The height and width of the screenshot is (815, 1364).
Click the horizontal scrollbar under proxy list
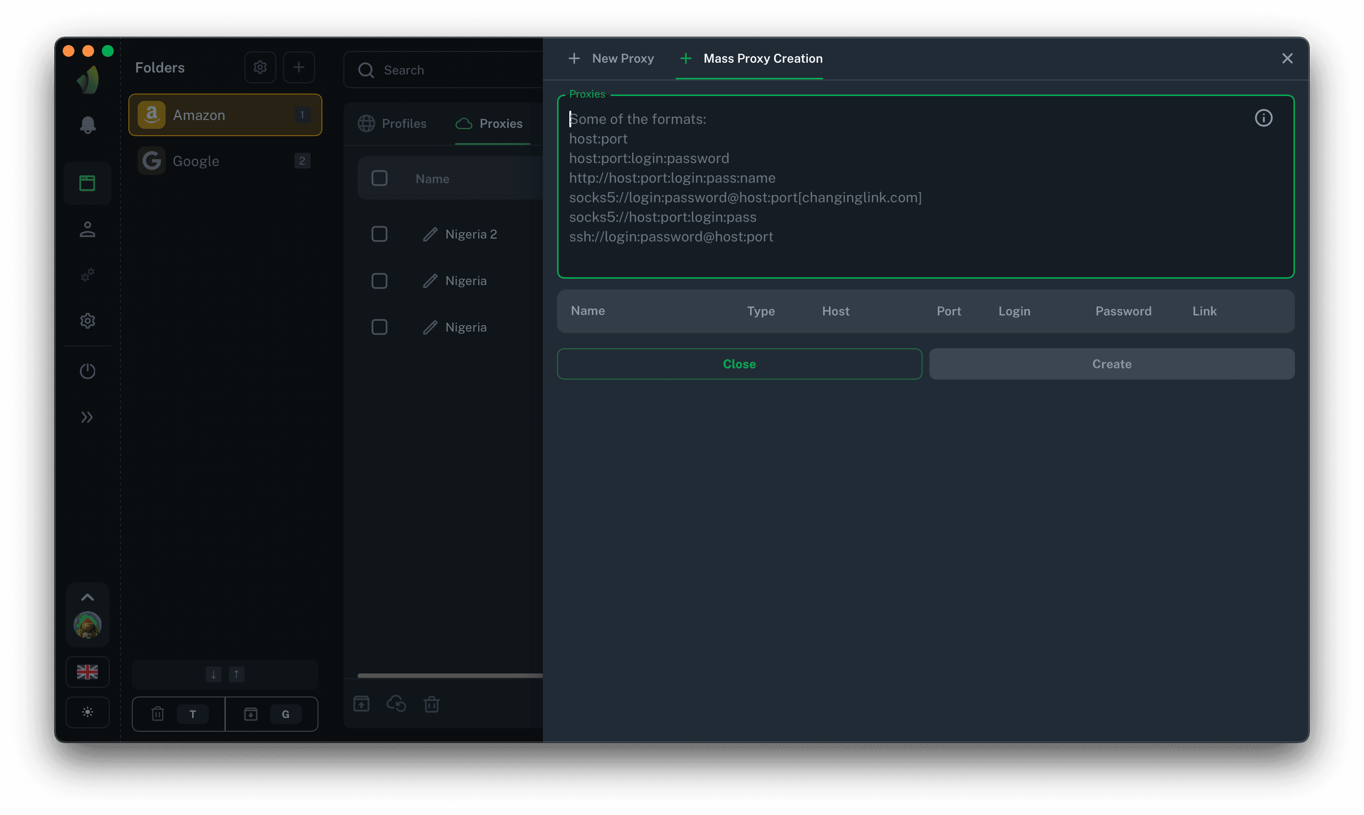coord(449,675)
